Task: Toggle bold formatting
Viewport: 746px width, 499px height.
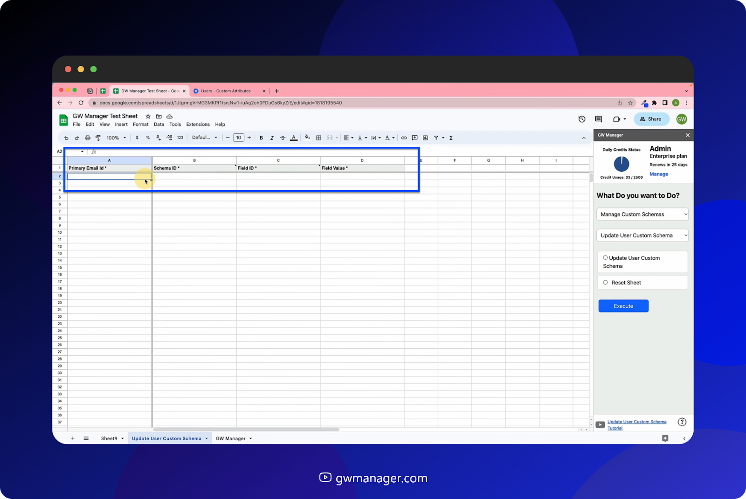Action: (261, 138)
